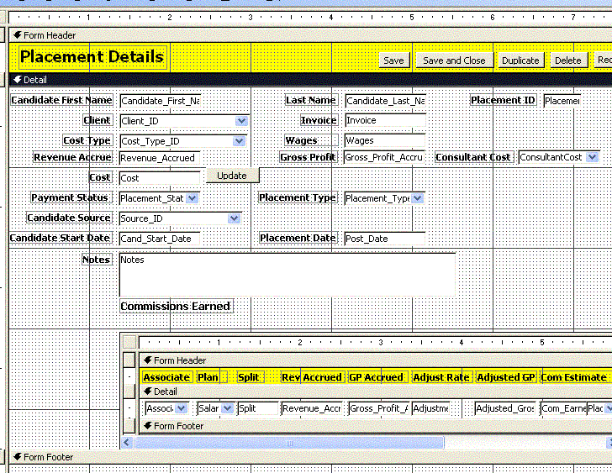Open the Source_ID dropdown arrow
Image resolution: width=612 pixels, height=473 pixels.
[235, 218]
